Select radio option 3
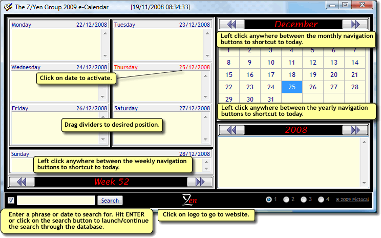381x238 pixels. point(304,200)
